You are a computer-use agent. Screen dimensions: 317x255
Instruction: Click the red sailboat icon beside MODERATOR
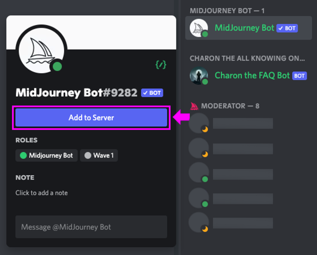click(194, 106)
